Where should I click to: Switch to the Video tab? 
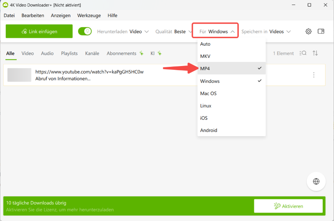[x=28, y=53]
